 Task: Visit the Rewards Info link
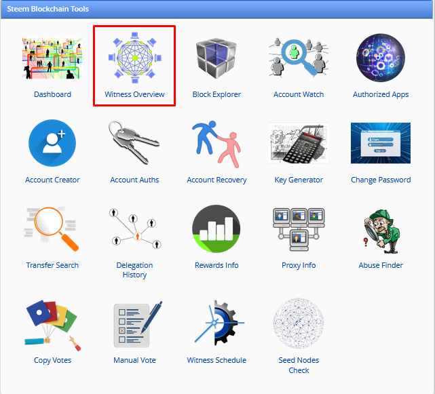point(216,265)
